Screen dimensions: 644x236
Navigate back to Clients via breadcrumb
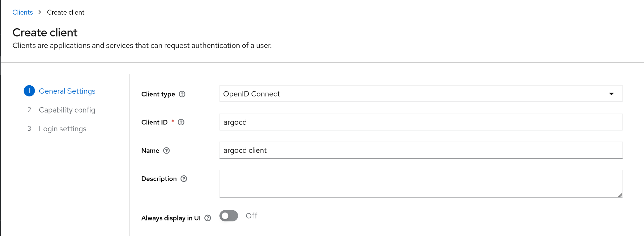point(23,12)
